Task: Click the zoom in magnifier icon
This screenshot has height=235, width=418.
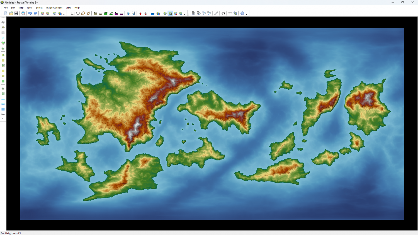Action: 193,13
